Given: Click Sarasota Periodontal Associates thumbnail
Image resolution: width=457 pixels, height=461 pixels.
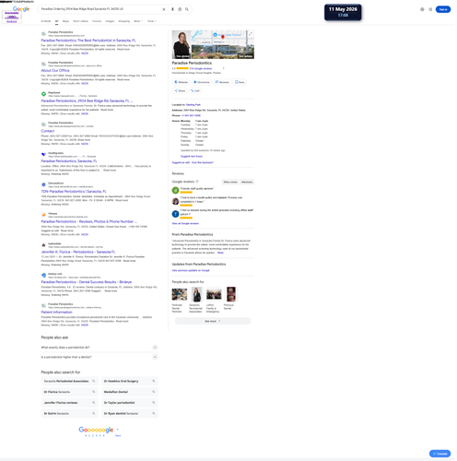Looking at the screenshot, I should pyautogui.click(x=196, y=294).
